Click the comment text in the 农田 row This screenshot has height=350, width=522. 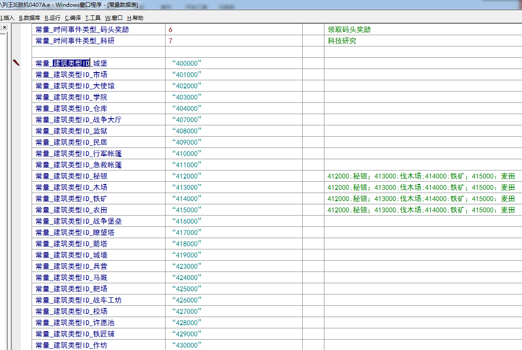(420, 210)
